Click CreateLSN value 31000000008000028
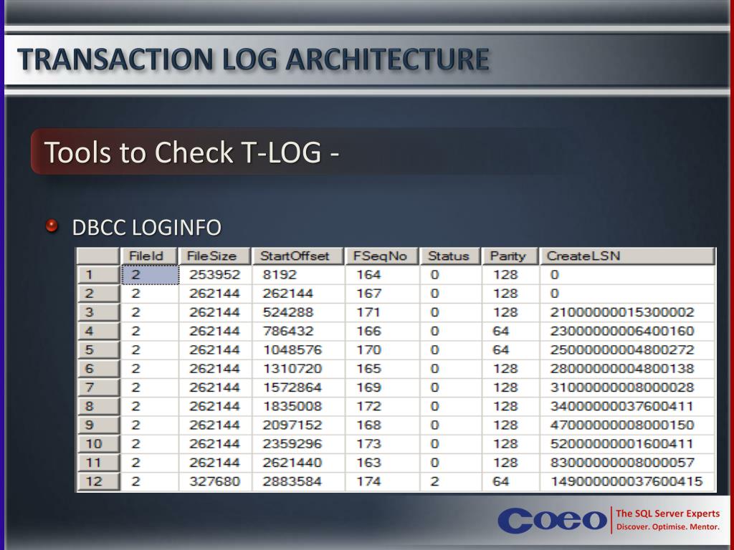 [621, 387]
